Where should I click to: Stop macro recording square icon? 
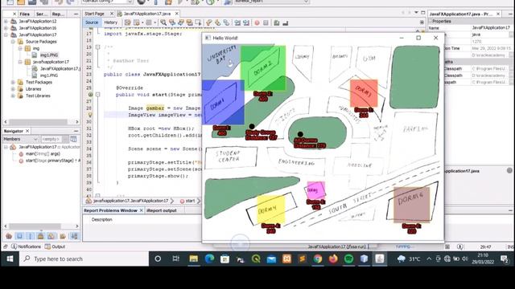[266, 22]
